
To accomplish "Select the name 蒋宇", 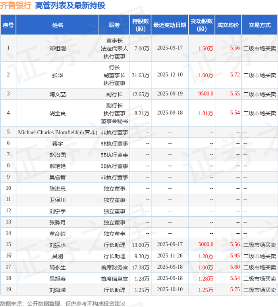I will pos(57,143).
